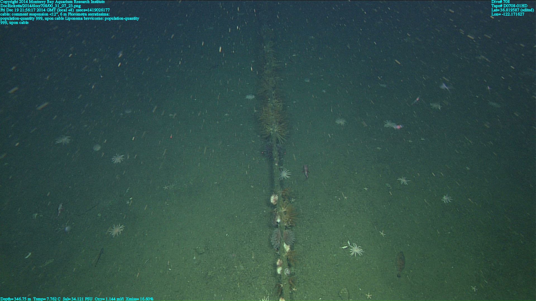The image size is (536, 301).
Task: Click the Xmiss= 16.60% readout
Action: click(x=139, y=299)
